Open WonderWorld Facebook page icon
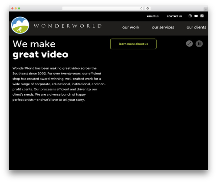The image size is (217, 183). coord(202,16)
